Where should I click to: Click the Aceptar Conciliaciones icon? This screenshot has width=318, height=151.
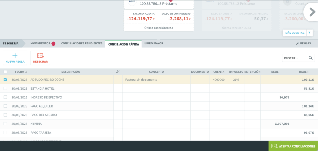click(x=274, y=146)
